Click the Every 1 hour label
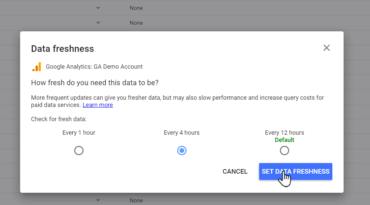 (79, 133)
